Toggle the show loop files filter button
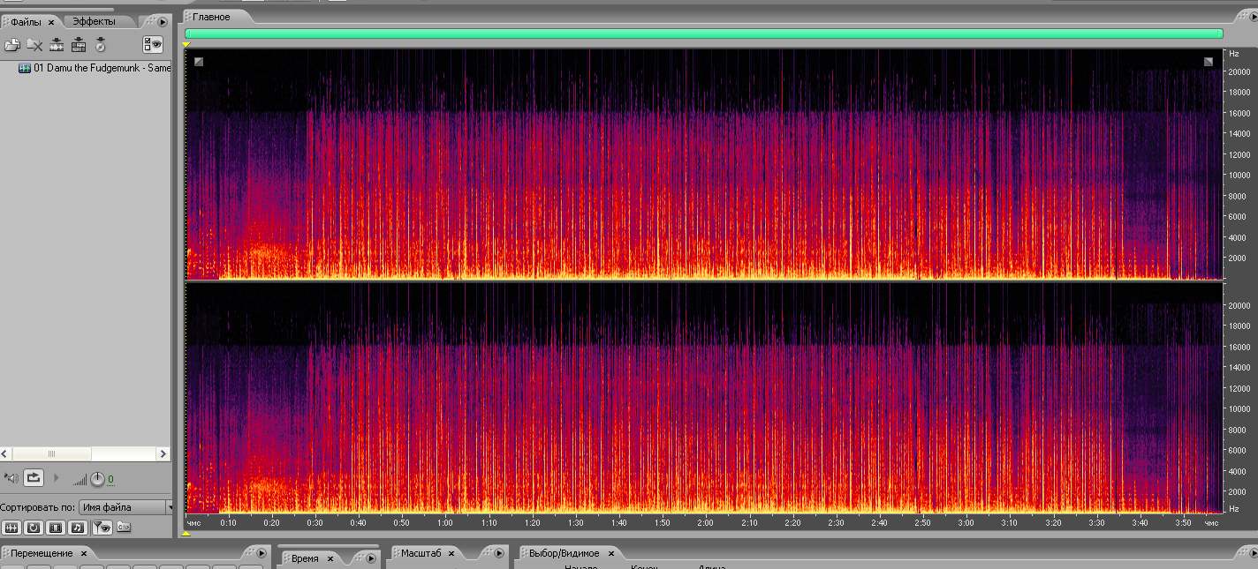This screenshot has height=569, width=1258. 34,528
